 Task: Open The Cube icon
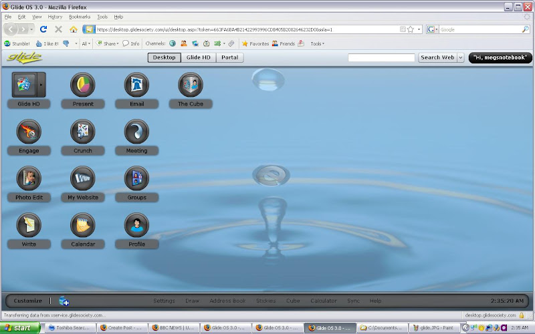190,86
